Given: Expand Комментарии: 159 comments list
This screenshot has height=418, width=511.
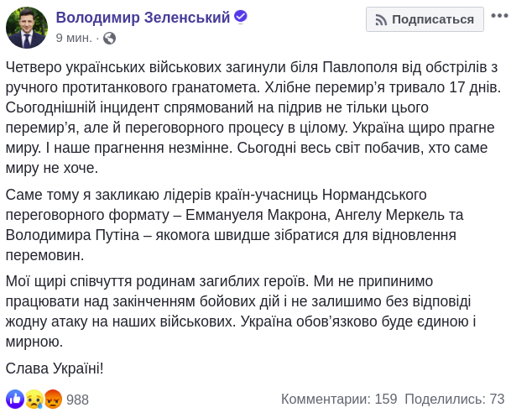Looking at the screenshot, I should pyautogui.click(x=338, y=400).
